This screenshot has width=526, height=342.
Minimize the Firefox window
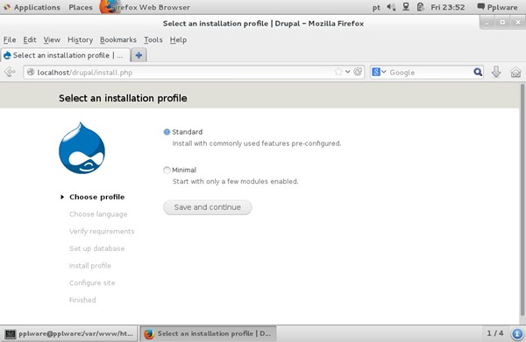487,23
